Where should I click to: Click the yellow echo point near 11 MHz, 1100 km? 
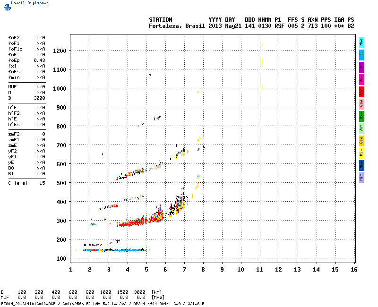tap(262, 62)
